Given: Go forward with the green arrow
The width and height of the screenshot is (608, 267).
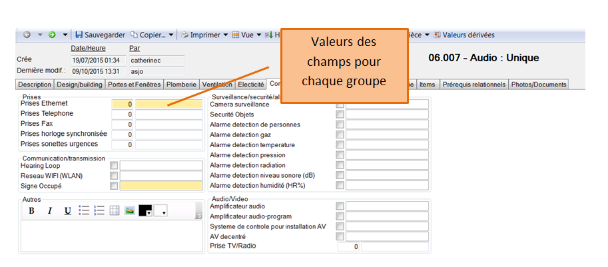Looking at the screenshot, I should 52,35.
